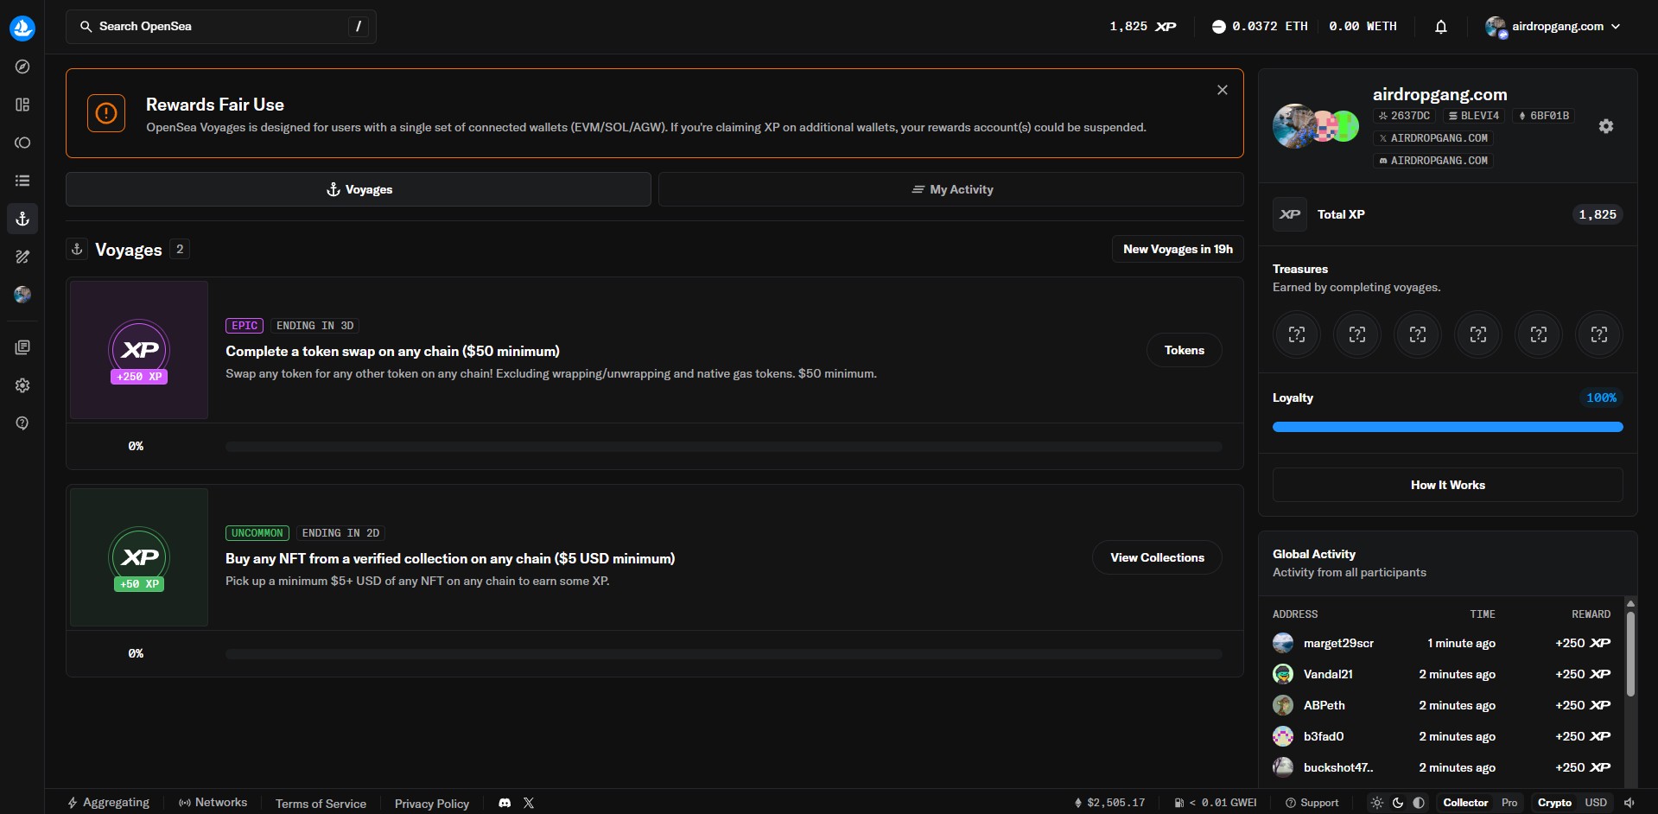Click the $2,505.17 ETH price
The image size is (1658, 814).
click(1109, 803)
